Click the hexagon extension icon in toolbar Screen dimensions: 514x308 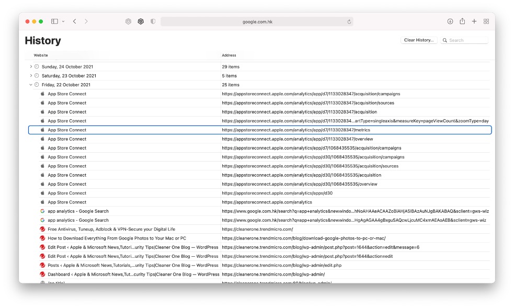[x=141, y=21]
